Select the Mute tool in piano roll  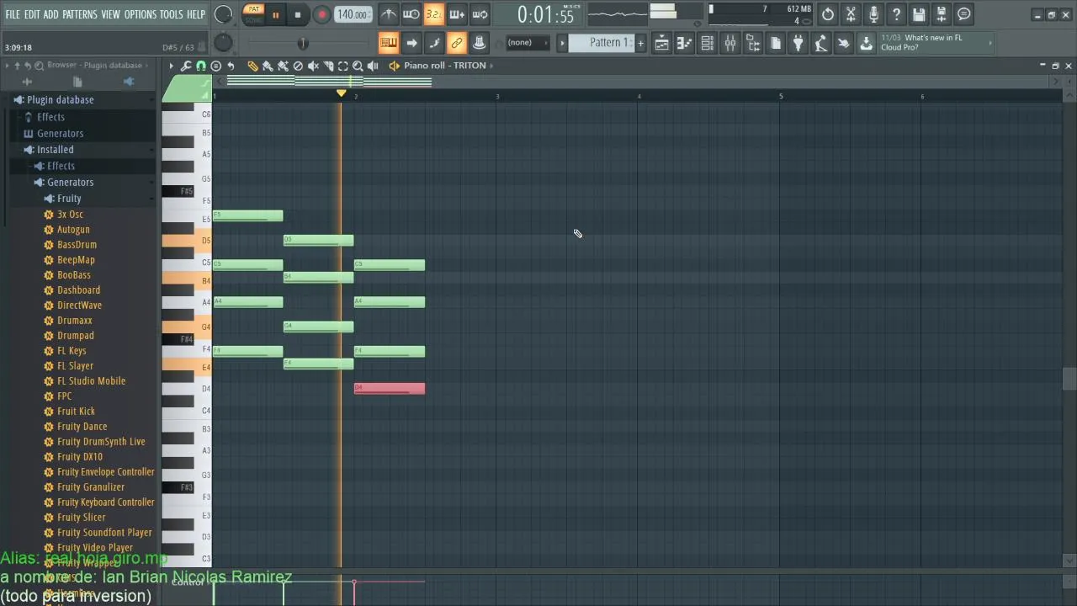coord(313,66)
